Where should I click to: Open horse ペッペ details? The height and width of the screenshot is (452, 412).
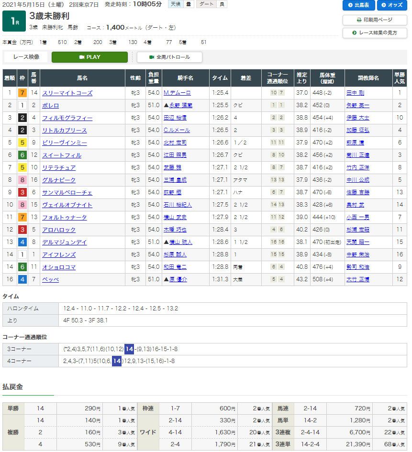tap(50, 280)
